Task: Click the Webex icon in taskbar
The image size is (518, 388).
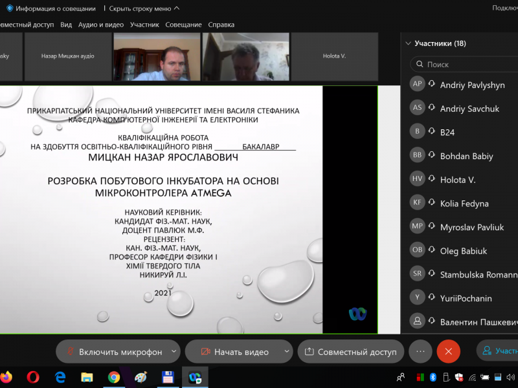Action: pos(194,376)
